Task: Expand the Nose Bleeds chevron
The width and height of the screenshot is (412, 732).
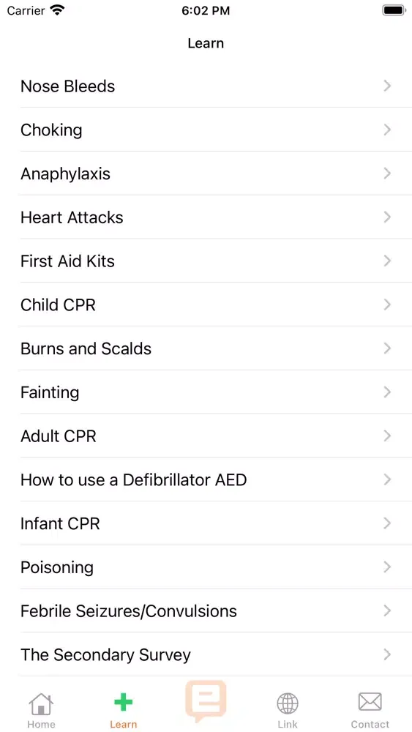Action: tap(387, 86)
